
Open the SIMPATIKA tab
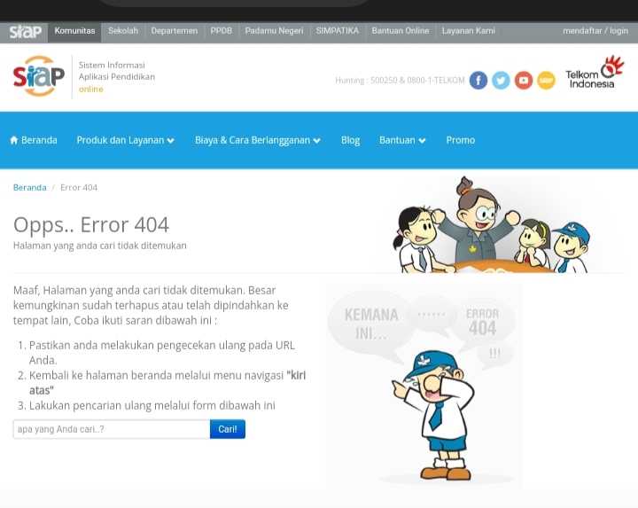[x=338, y=31]
